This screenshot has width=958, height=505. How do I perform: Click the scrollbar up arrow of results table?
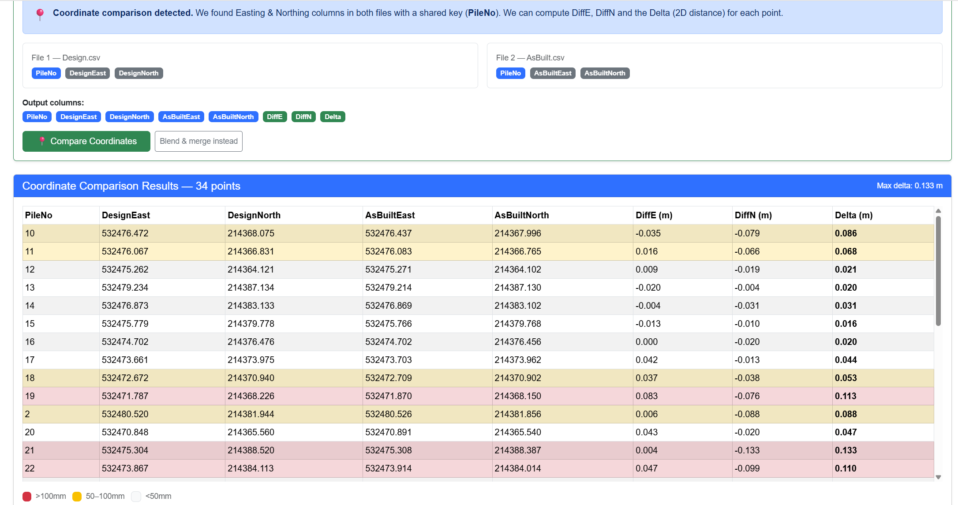coord(939,211)
